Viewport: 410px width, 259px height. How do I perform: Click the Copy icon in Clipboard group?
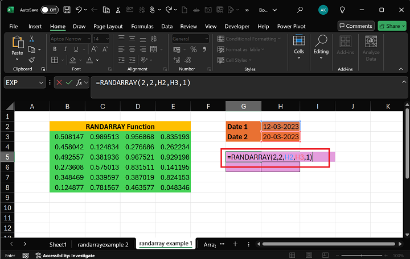(32, 49)
